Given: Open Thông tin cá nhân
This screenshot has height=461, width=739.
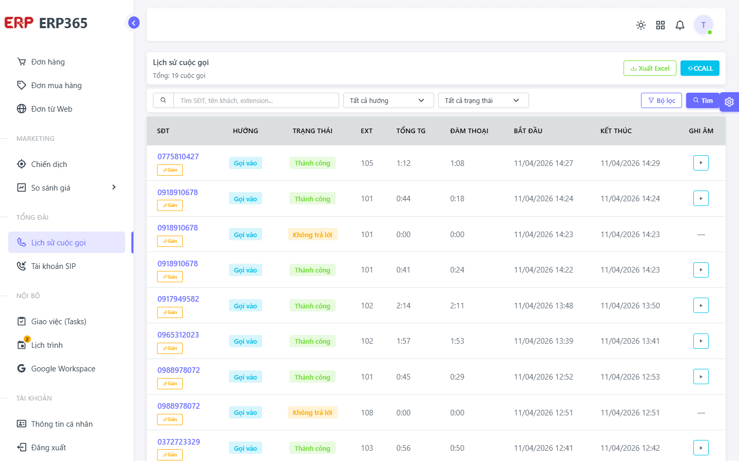Looking at the screenshot, I should pyautogui.click(x=67, y=424).
